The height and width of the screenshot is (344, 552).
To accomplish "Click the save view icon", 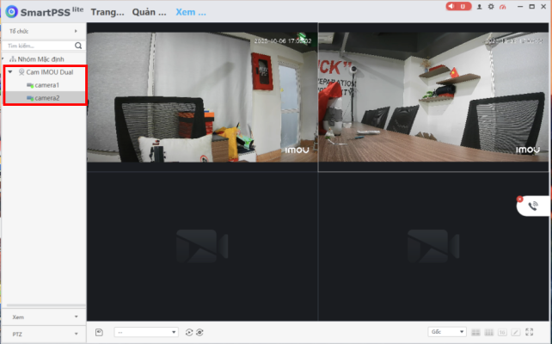I will pyautogui.click(x=99, y=332).
